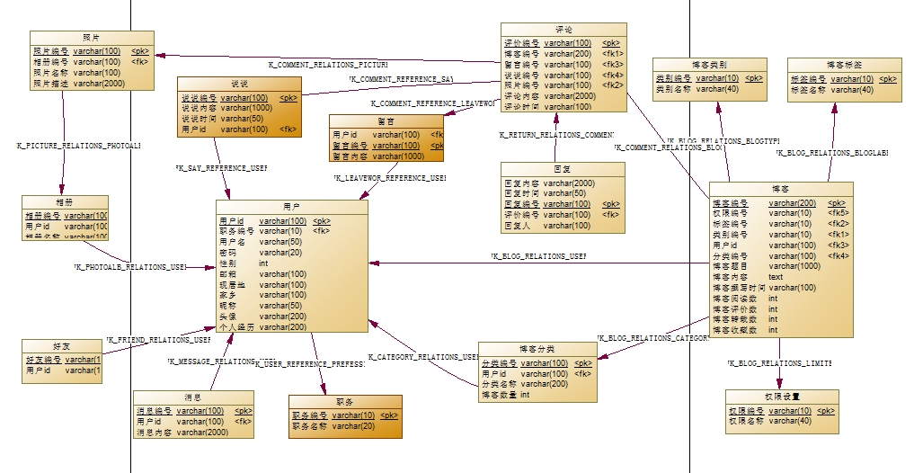Select 照片名称 row in 照片 table

[77, 73]
